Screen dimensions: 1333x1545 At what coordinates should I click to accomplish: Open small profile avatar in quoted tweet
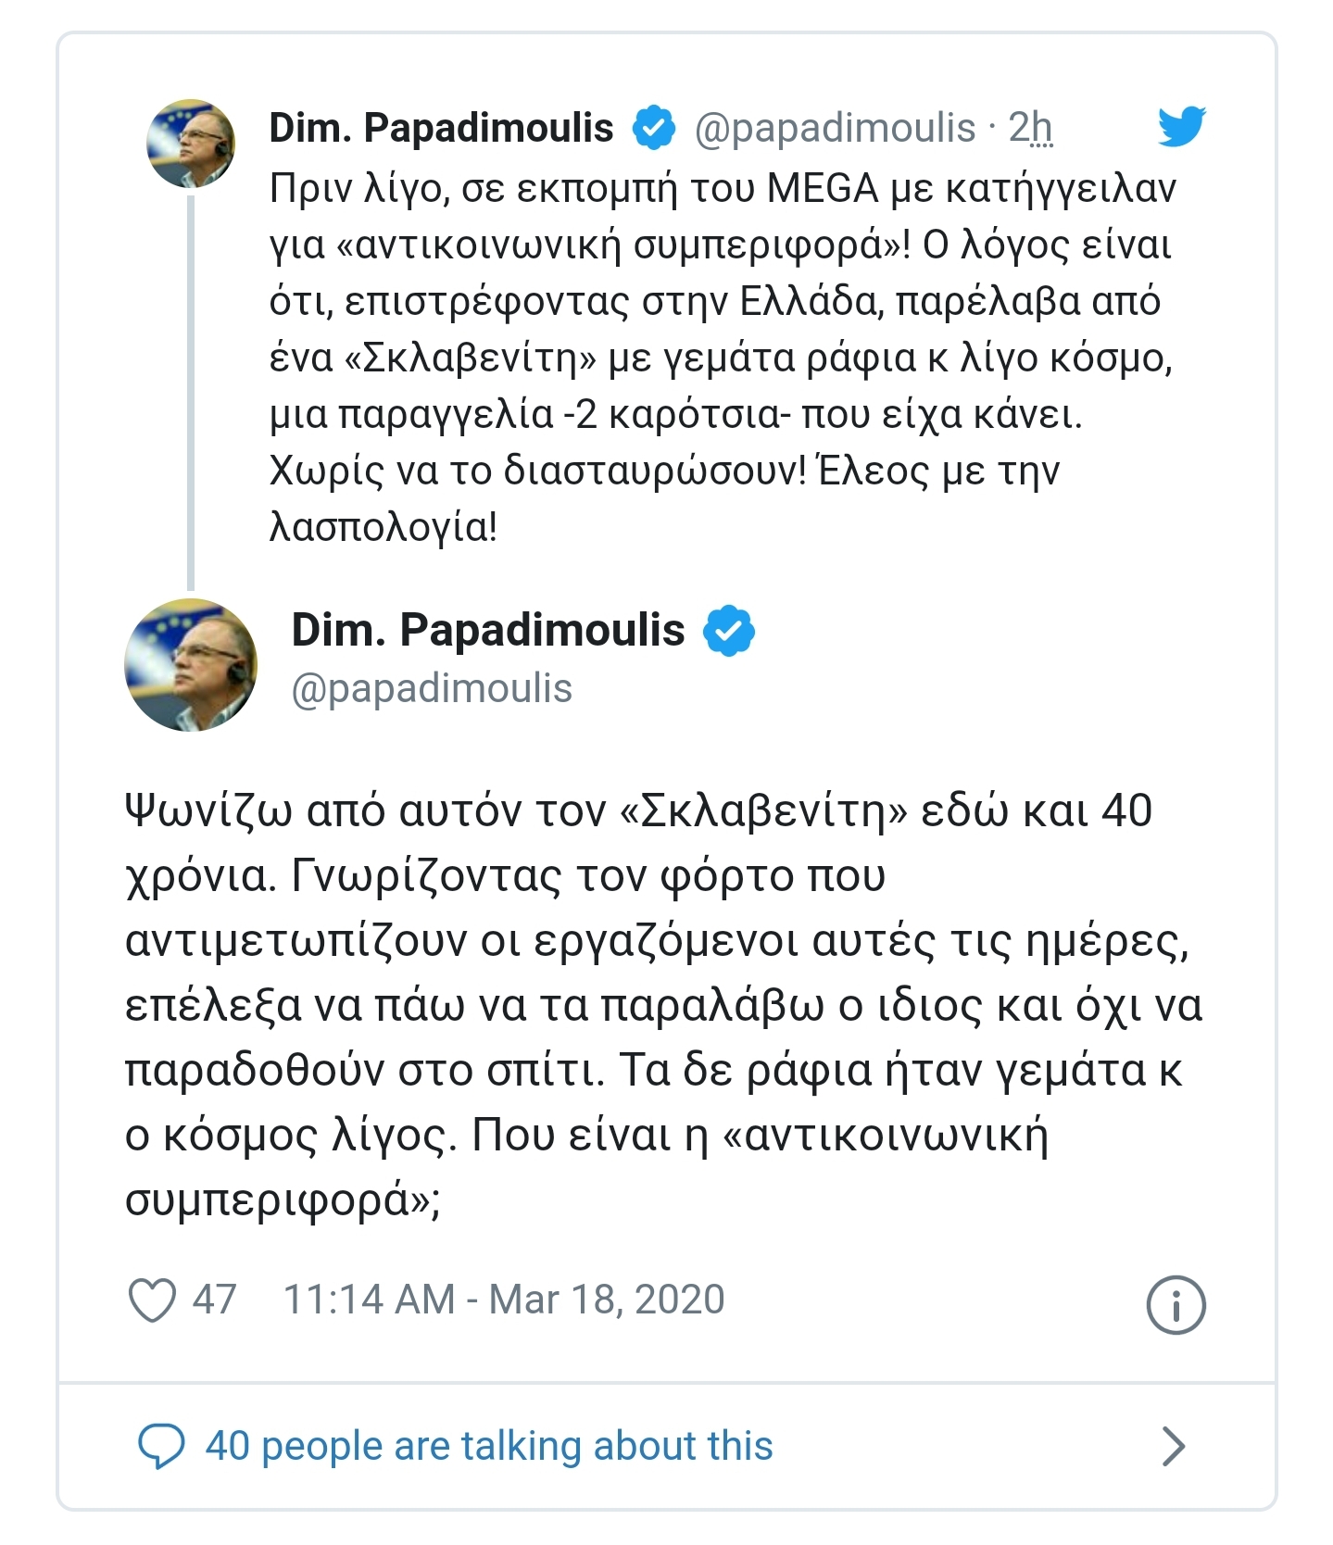(x=191, y=144)
